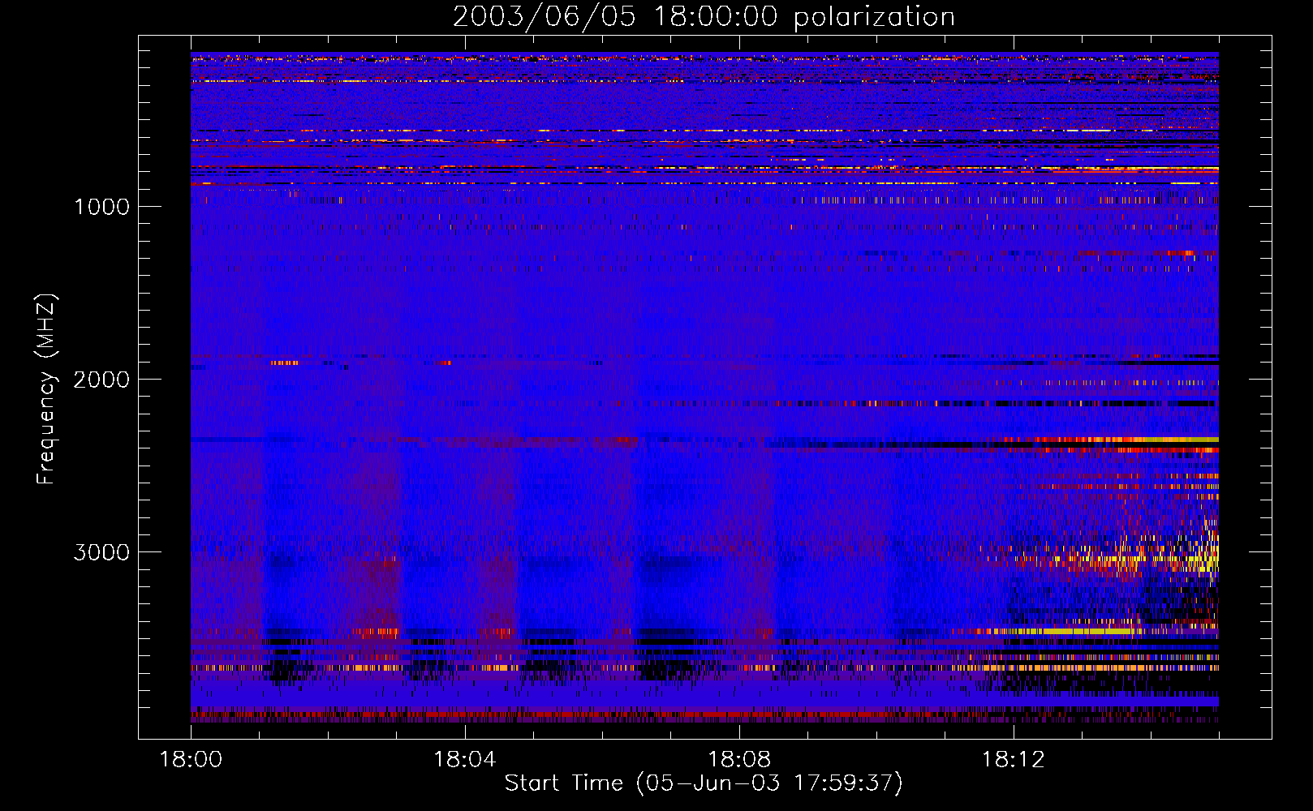Click the "18:00" time tick label
The width and height of the screenshot is (1313, 811).
point(191,760)
